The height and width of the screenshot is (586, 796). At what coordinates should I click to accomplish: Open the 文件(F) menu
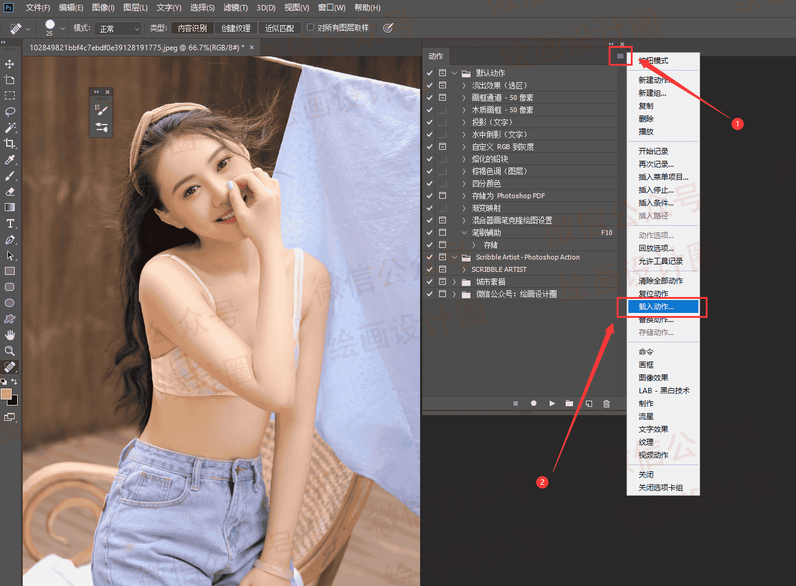click(38, 7)
